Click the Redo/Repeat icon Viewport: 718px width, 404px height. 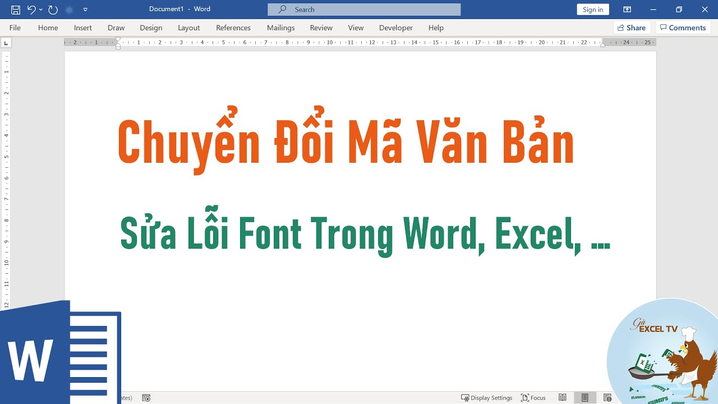tap(53, 10)
